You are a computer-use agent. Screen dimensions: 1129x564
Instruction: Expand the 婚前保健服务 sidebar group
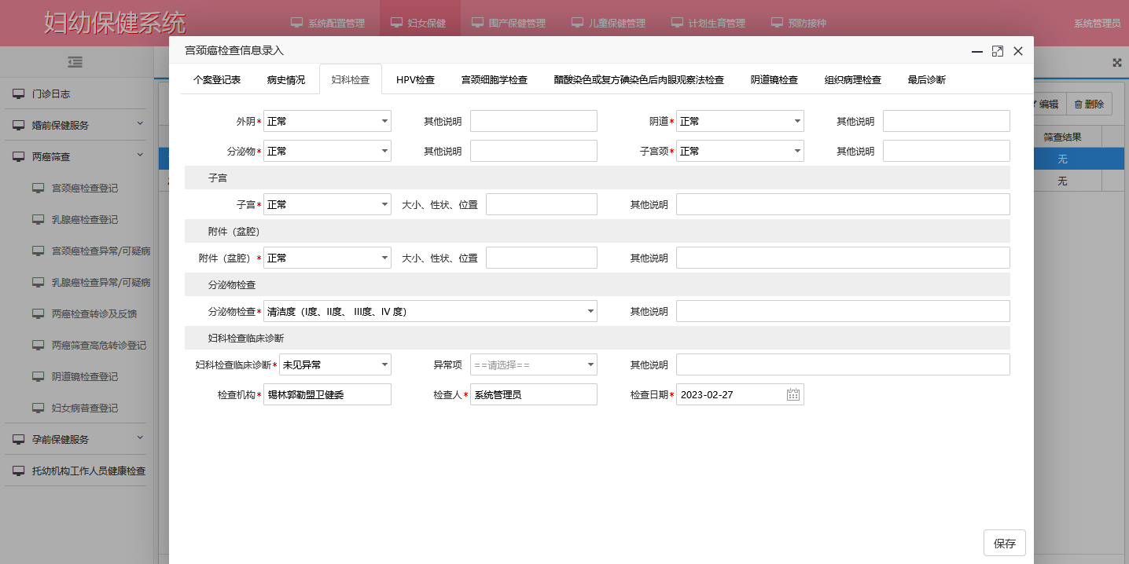coord(140,124)
